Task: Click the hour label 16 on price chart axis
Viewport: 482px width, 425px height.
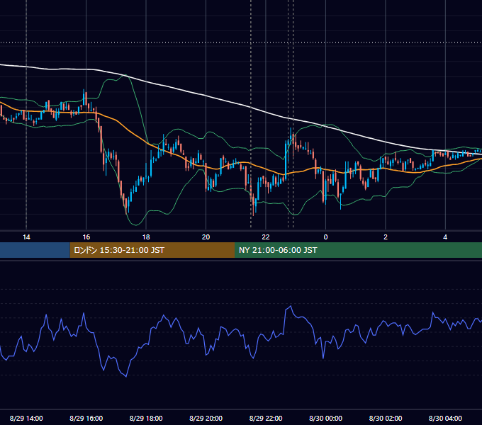Action: point(86,237)
